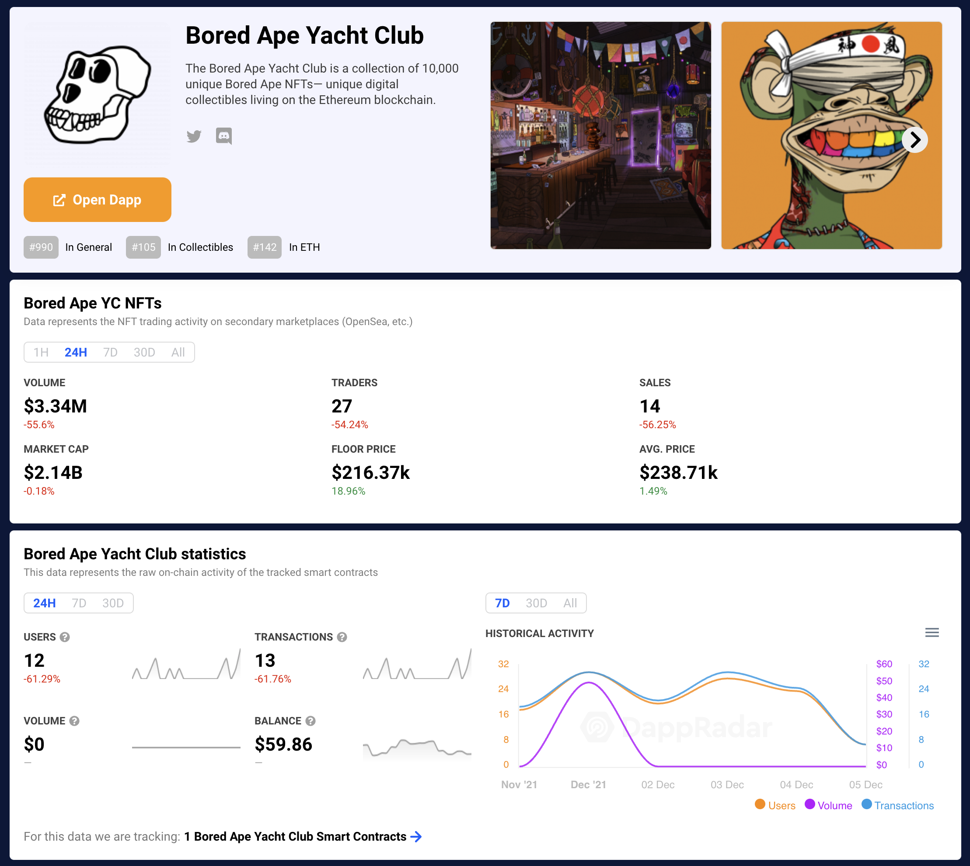970x866 pixels.
Task: Select 30D for Historical Activity chart
Action: pos(536,603)
